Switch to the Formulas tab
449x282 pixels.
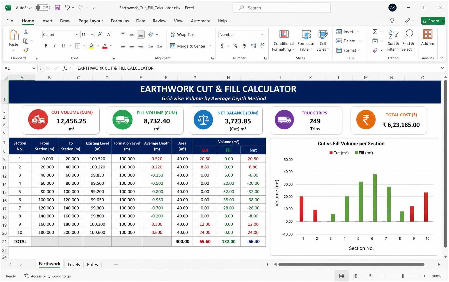(120, 21)
